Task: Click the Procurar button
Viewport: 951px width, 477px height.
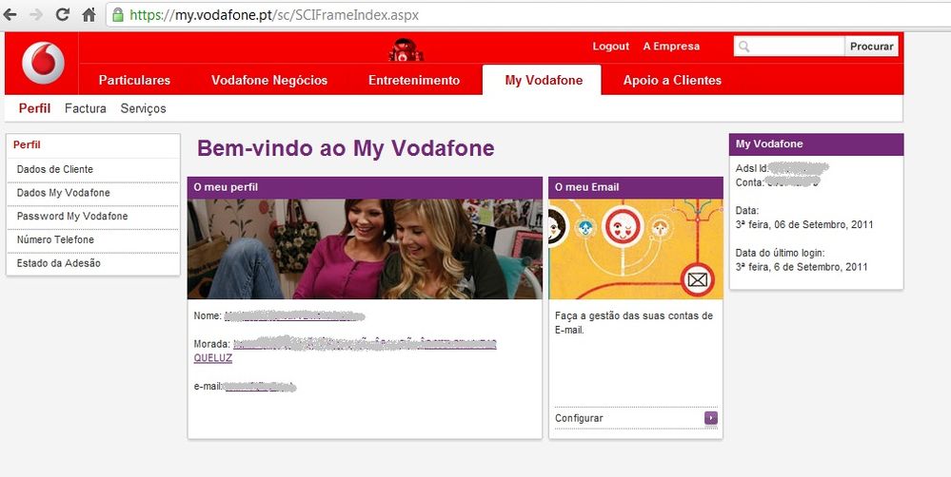Action: coord(872,47)
